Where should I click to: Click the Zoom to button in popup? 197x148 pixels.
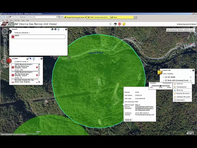(x=128, y=120)
